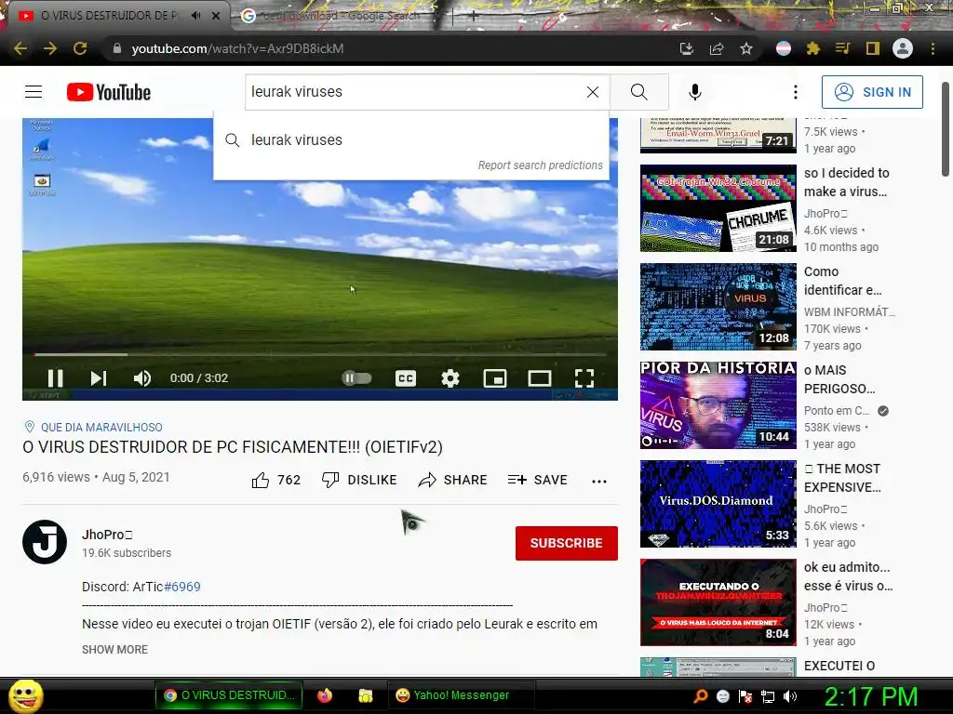Click the JhoPro channel name

click(107, 535)
